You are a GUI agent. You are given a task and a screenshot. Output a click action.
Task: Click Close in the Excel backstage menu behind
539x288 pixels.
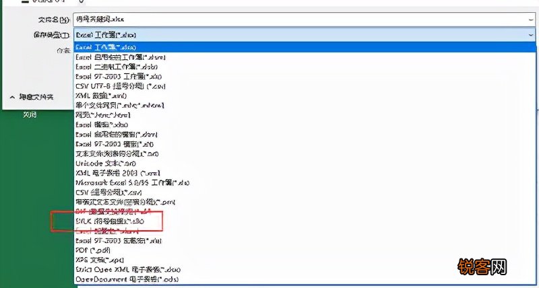click(30, 115)
